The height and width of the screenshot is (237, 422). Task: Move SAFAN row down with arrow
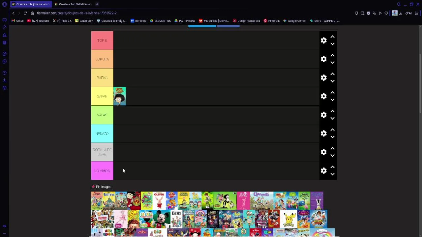pyautogui.click(x=332, y=100)
